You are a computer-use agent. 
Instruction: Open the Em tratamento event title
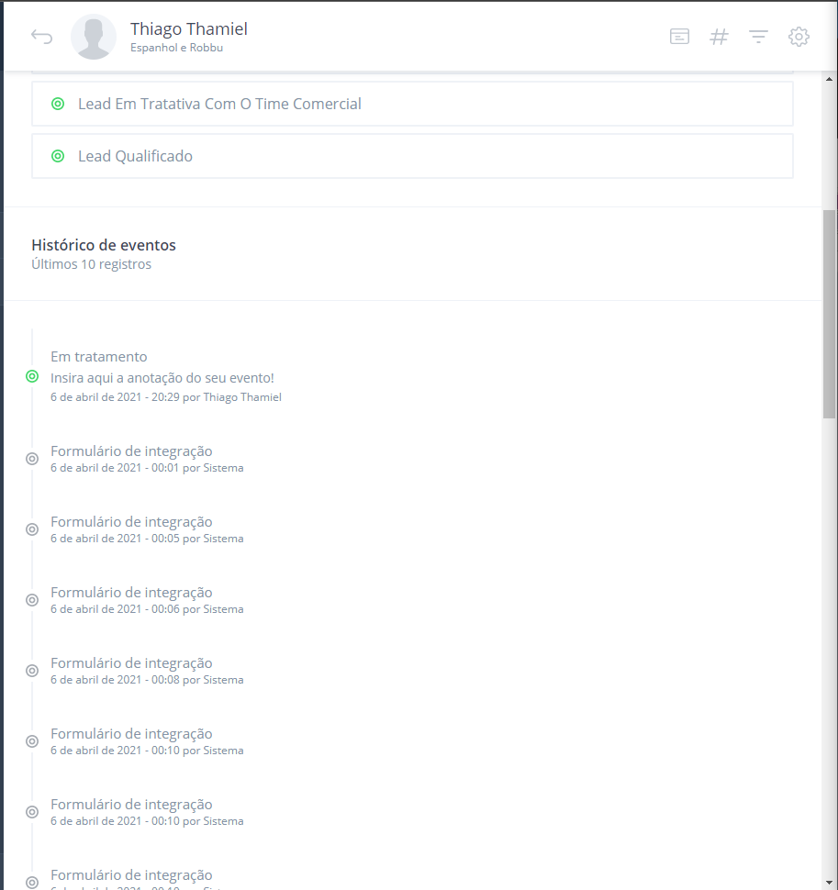point(98,356)
